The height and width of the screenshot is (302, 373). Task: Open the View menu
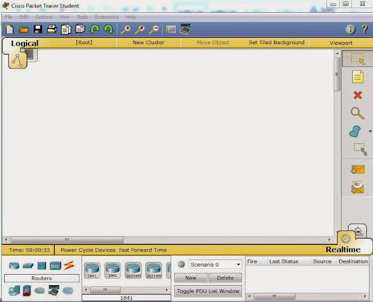pyautogui.click(x=64, y=17)
